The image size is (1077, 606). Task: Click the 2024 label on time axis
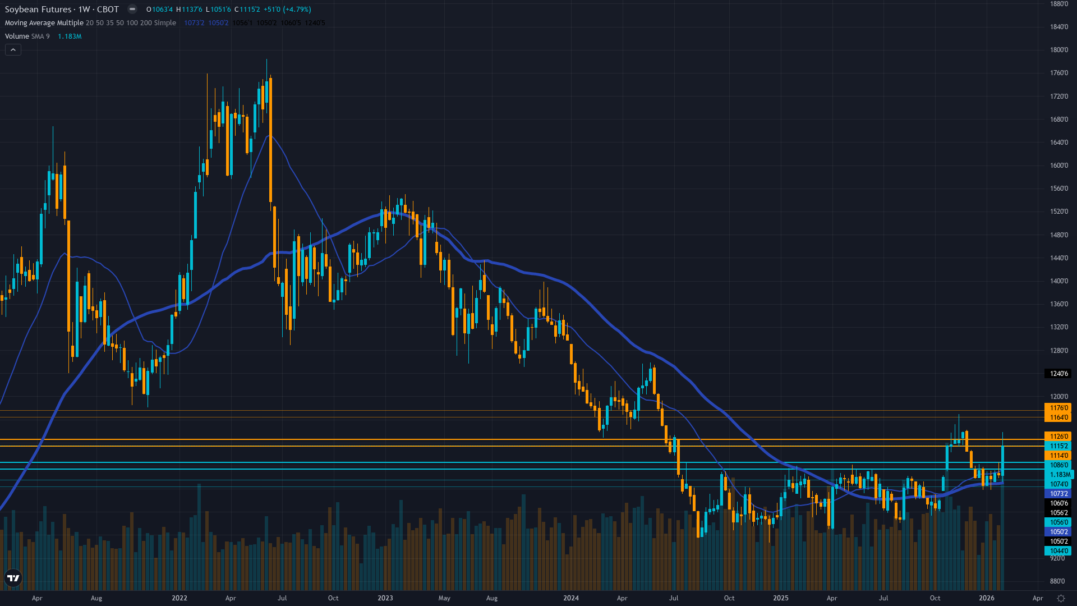[x=571, y=598]
